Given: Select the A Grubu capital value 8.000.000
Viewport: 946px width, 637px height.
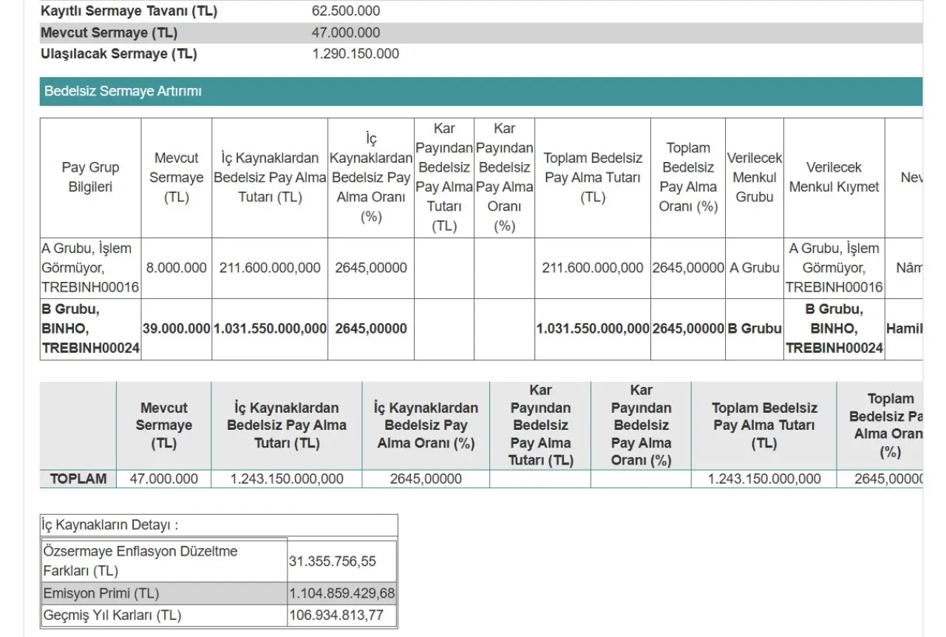Looking at the screenshot, I should point(176,268).
